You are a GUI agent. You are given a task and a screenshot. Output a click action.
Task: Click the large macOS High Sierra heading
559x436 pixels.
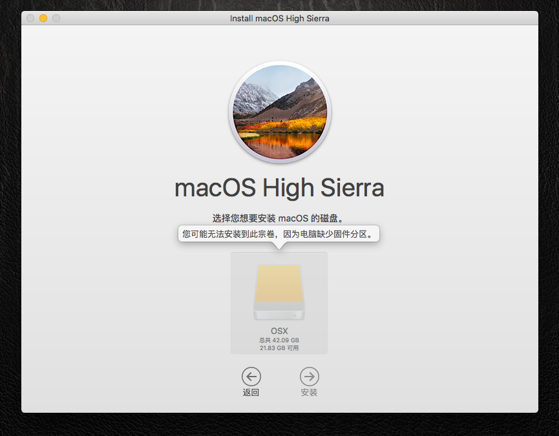click(279, 188)
